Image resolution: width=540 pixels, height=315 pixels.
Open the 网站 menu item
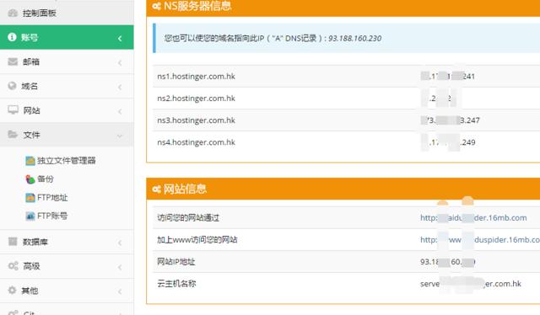click(x=67, y=110)
